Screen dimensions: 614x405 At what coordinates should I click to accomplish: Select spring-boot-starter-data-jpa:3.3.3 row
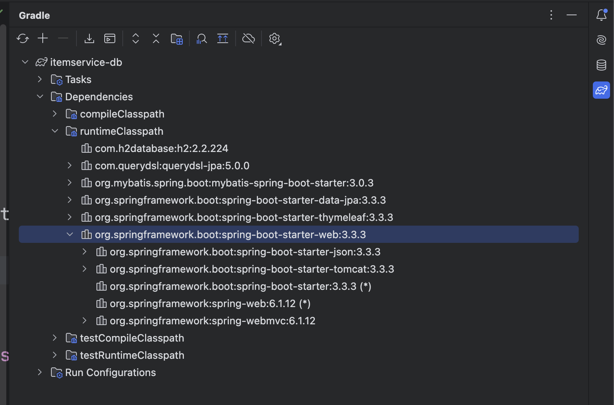click(x=299, y=200)
